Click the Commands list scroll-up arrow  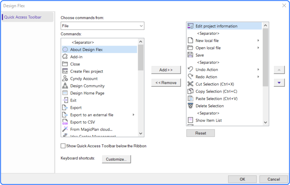[x=140, y=42]
